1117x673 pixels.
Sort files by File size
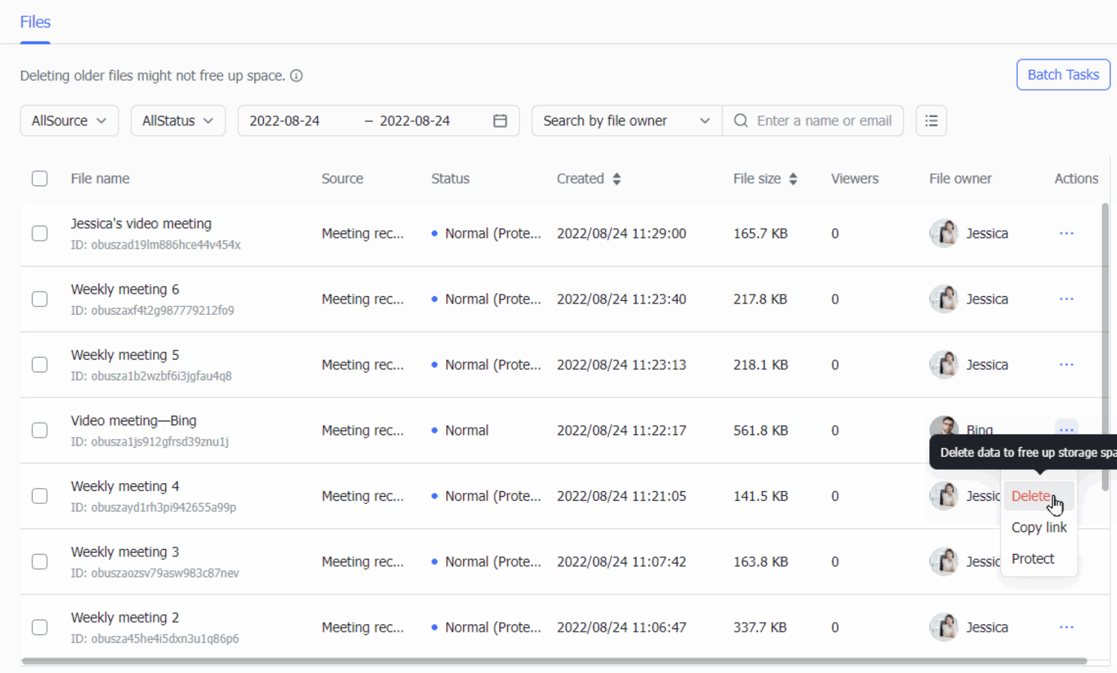pyautogui.click(x=793, y=179)
